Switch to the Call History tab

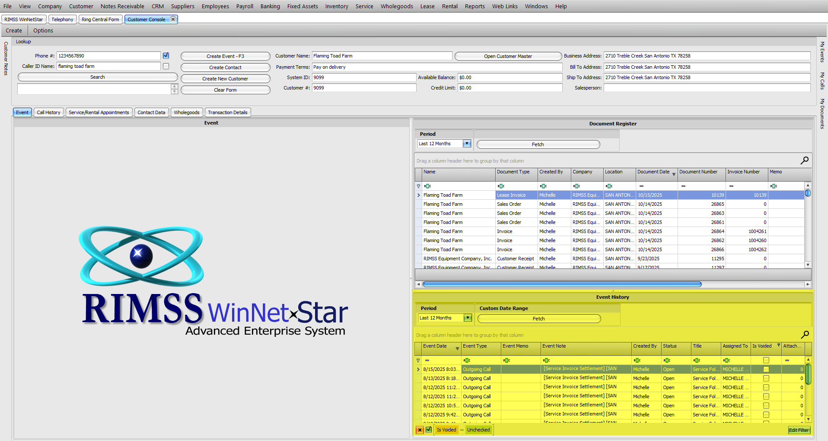[x=48, y=112]
